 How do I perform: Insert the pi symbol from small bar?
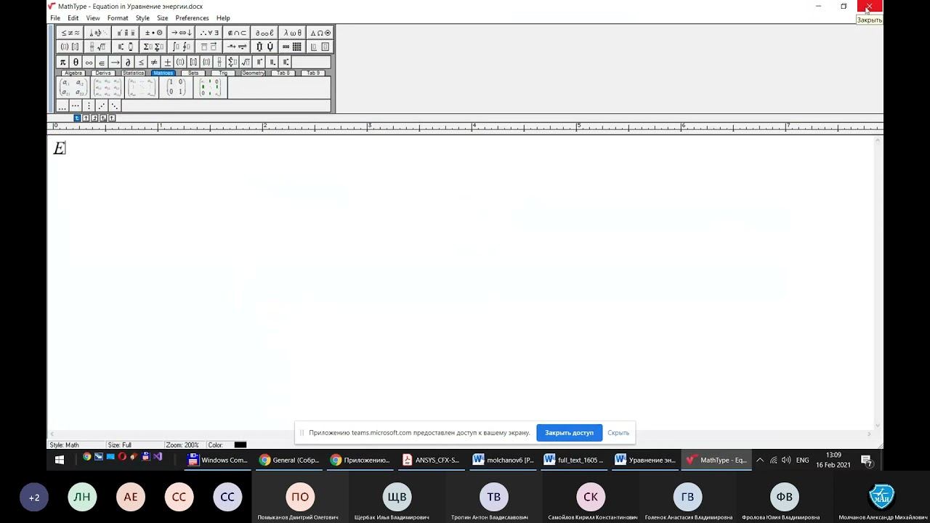[62, 62]
